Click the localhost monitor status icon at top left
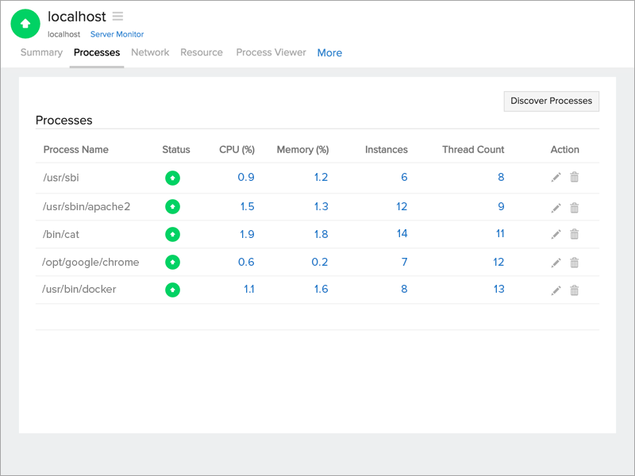 pyautogui.click(x=25, y=24)
